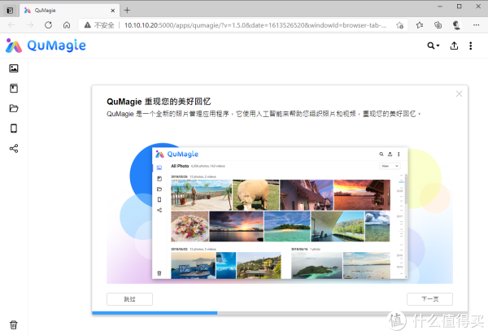Open the browser Favorites list
The height and width of the screenshot is (335, 488).
[x=420, y=25]
